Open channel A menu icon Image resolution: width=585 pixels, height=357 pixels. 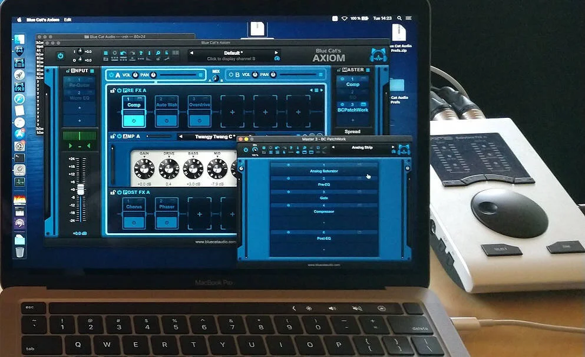[200, 75]
